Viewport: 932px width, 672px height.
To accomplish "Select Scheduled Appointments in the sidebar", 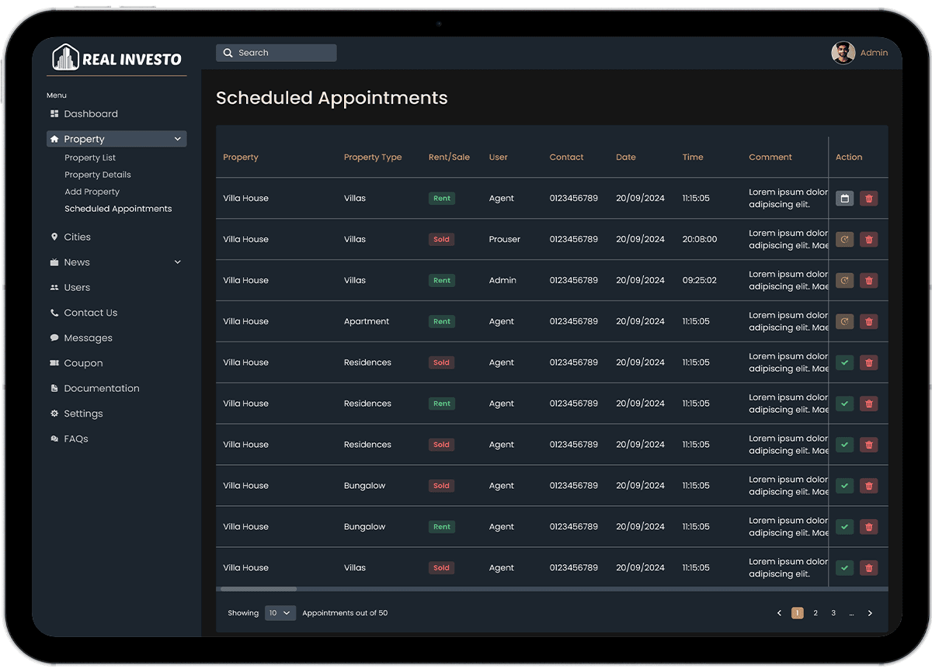I will (x=118, y=209).
